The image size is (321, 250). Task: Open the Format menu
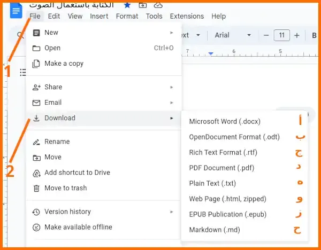[x=127, y=16]
